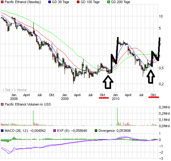Screen dimensions: 171x161
Task: Click the dark green Divergence legend swatch
Action: (96, 131)
